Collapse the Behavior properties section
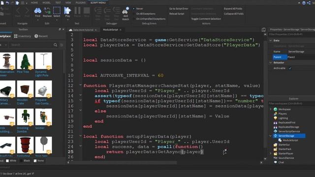This screenshot has width=315, height=177. tap(271, 62)
